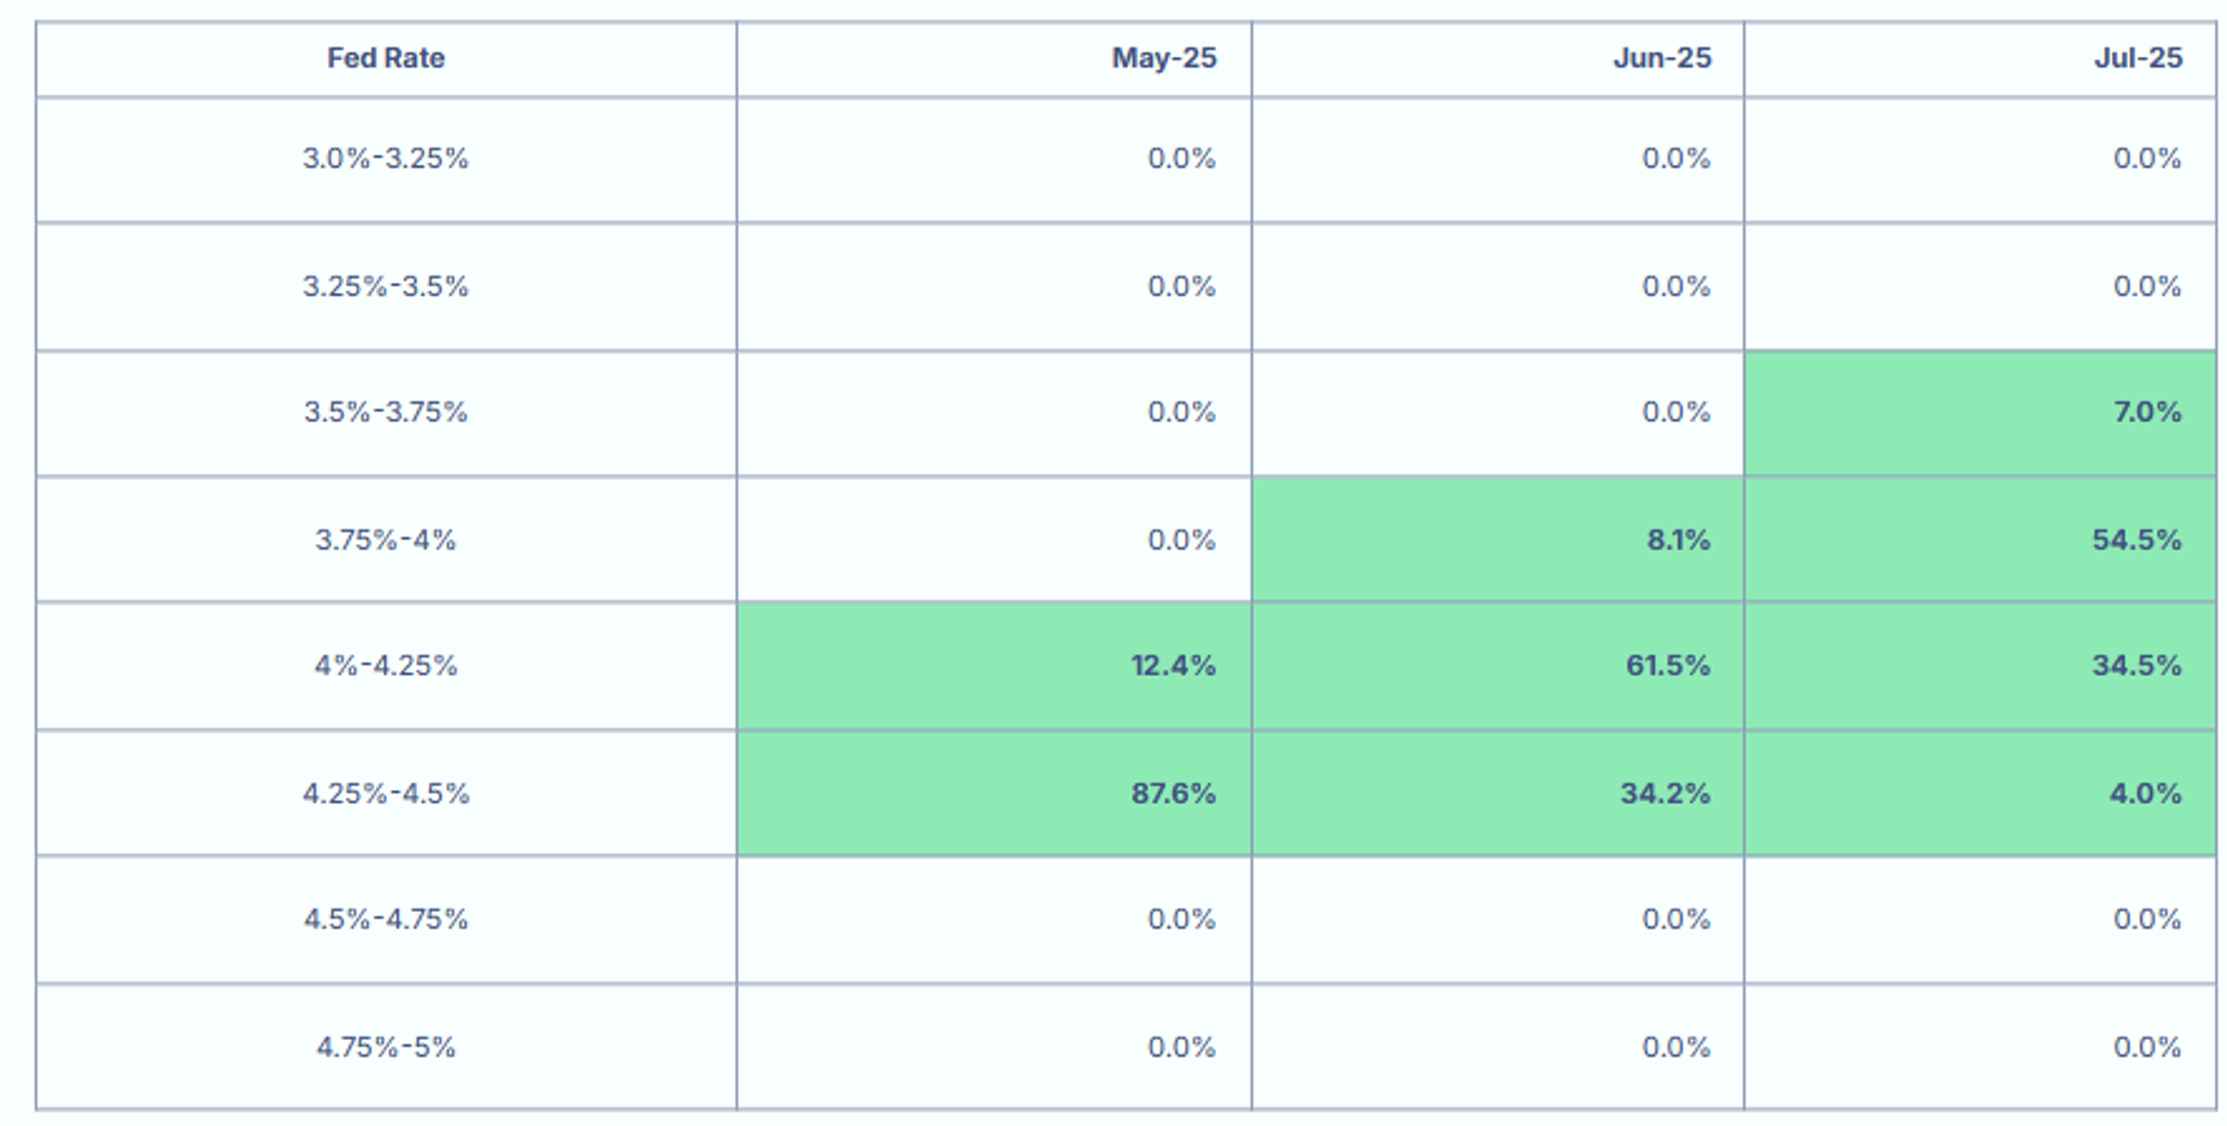2227x1126 pixels.
Task: Select the 3.0%-3.25% rate row label
Action: [x=386, y=158]
